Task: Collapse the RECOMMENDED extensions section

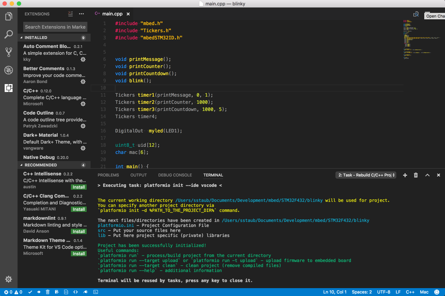Action: coord(54,165)
